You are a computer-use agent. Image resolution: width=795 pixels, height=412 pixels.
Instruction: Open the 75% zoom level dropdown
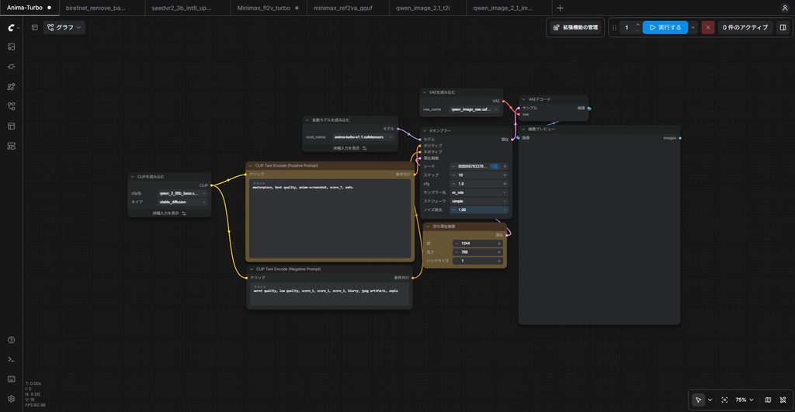pos(744,400)
